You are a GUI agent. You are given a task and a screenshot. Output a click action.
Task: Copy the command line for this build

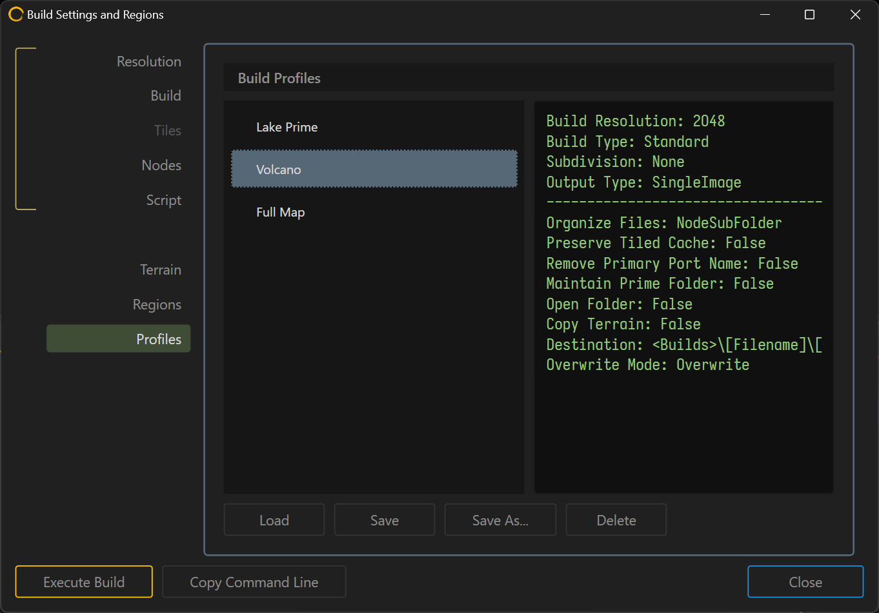(254, 581)
